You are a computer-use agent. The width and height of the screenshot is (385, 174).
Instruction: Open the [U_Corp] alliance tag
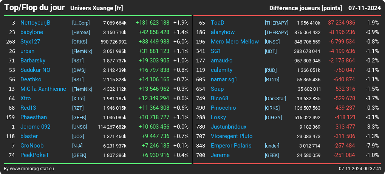(x=81, y=23)
